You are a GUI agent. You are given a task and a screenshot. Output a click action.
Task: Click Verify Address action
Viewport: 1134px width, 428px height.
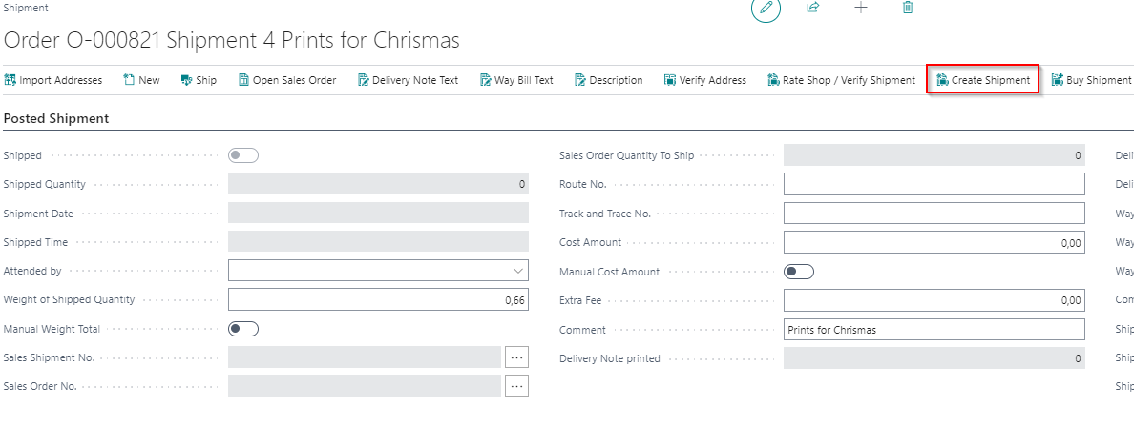click(705, 80)
